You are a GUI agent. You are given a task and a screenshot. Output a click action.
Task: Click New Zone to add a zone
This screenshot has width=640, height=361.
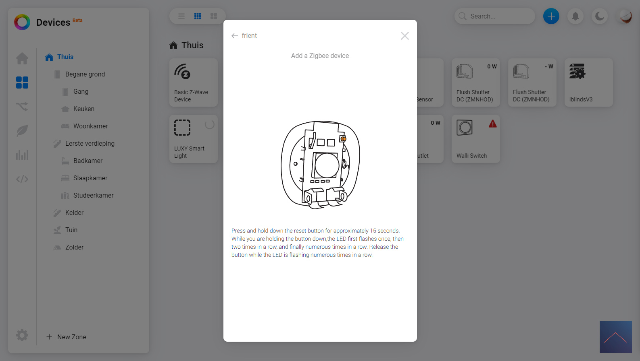pyautogui.click(x=66, y=337)
